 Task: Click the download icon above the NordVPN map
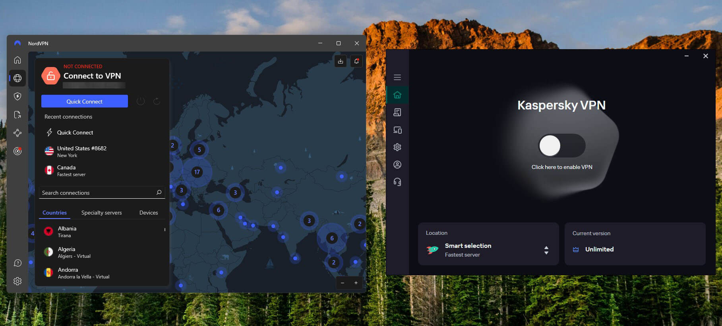click(x=341, y=61)
